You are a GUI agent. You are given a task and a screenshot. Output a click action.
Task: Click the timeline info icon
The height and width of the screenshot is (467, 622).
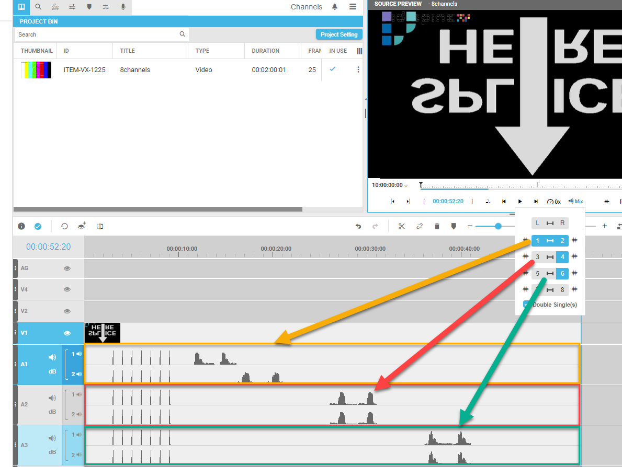[x=21, y=226]
